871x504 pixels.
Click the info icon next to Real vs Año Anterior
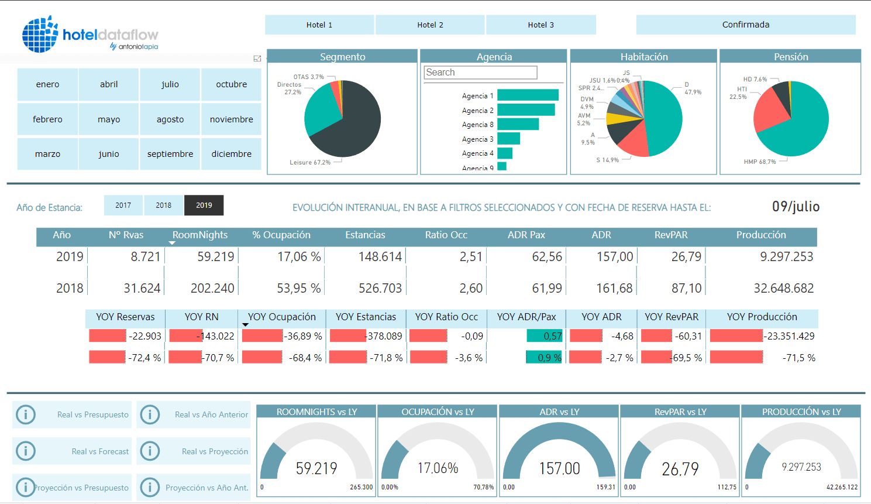[x=150, y=414]
